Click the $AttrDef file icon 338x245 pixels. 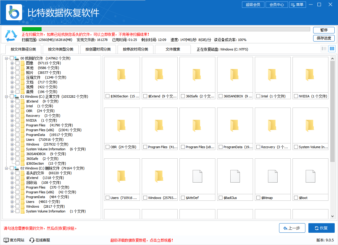[197, 176]
